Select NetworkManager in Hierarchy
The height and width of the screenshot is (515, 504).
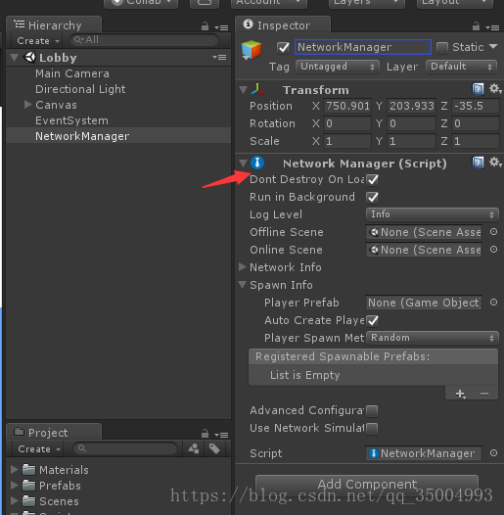point(82,136)
